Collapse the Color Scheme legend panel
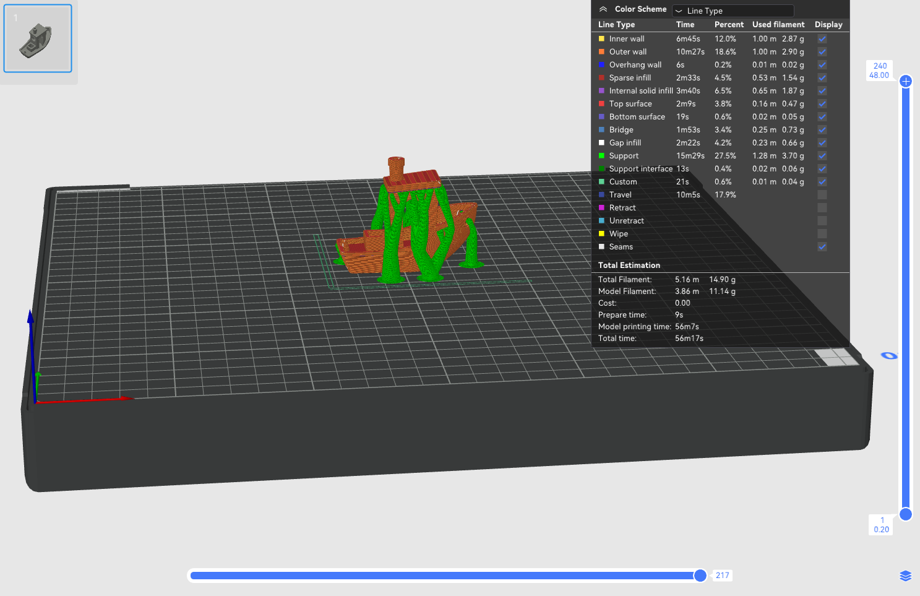920x596 pixels. click(603, 9)
